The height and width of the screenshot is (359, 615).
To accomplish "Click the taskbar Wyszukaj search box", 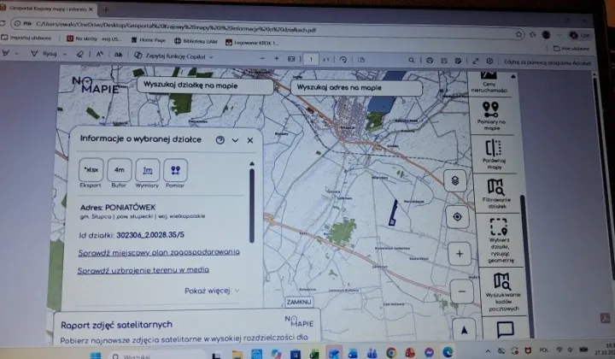I will tap(155, 356).
